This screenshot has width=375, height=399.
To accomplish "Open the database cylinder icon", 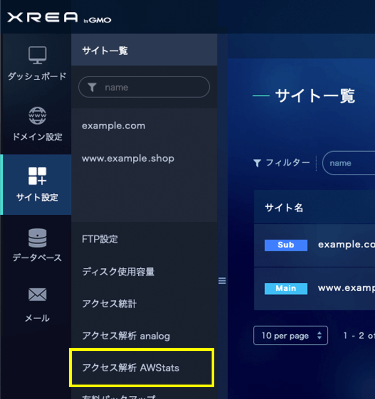I will point(37,238).
